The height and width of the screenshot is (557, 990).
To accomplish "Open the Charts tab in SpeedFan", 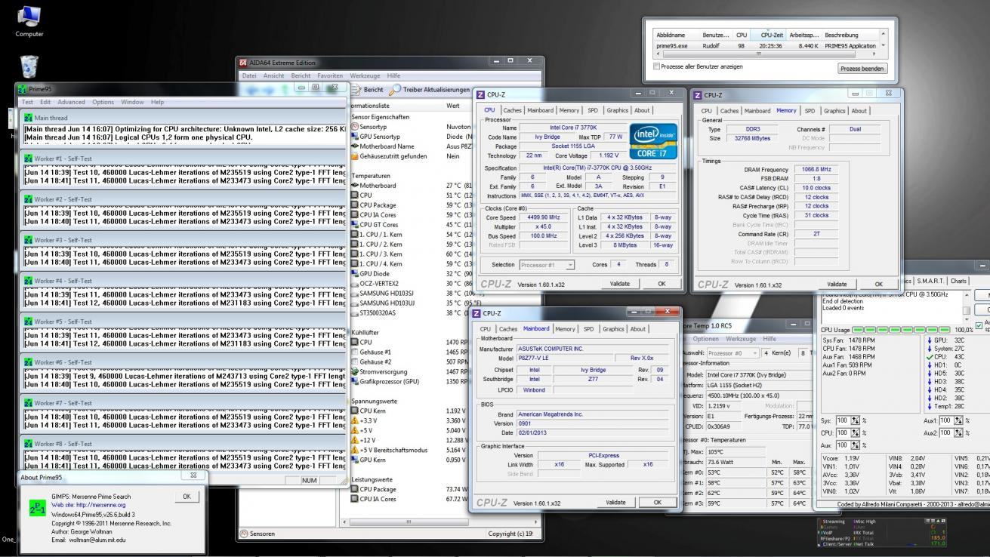I will [959, 281].
